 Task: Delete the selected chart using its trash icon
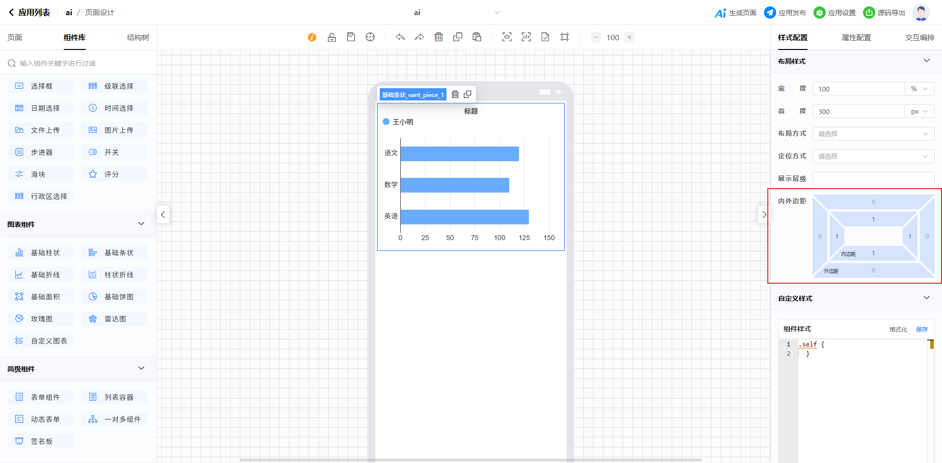(455, 95)
